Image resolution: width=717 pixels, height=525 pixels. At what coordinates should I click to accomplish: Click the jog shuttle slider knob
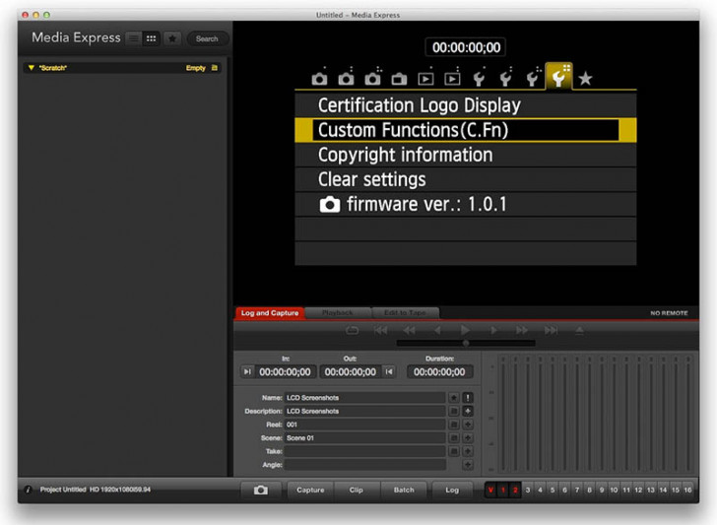[x=466, y=343]
